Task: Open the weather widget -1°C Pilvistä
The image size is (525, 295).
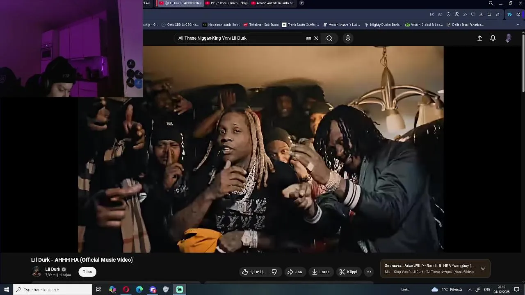Action: pos(447,290)
